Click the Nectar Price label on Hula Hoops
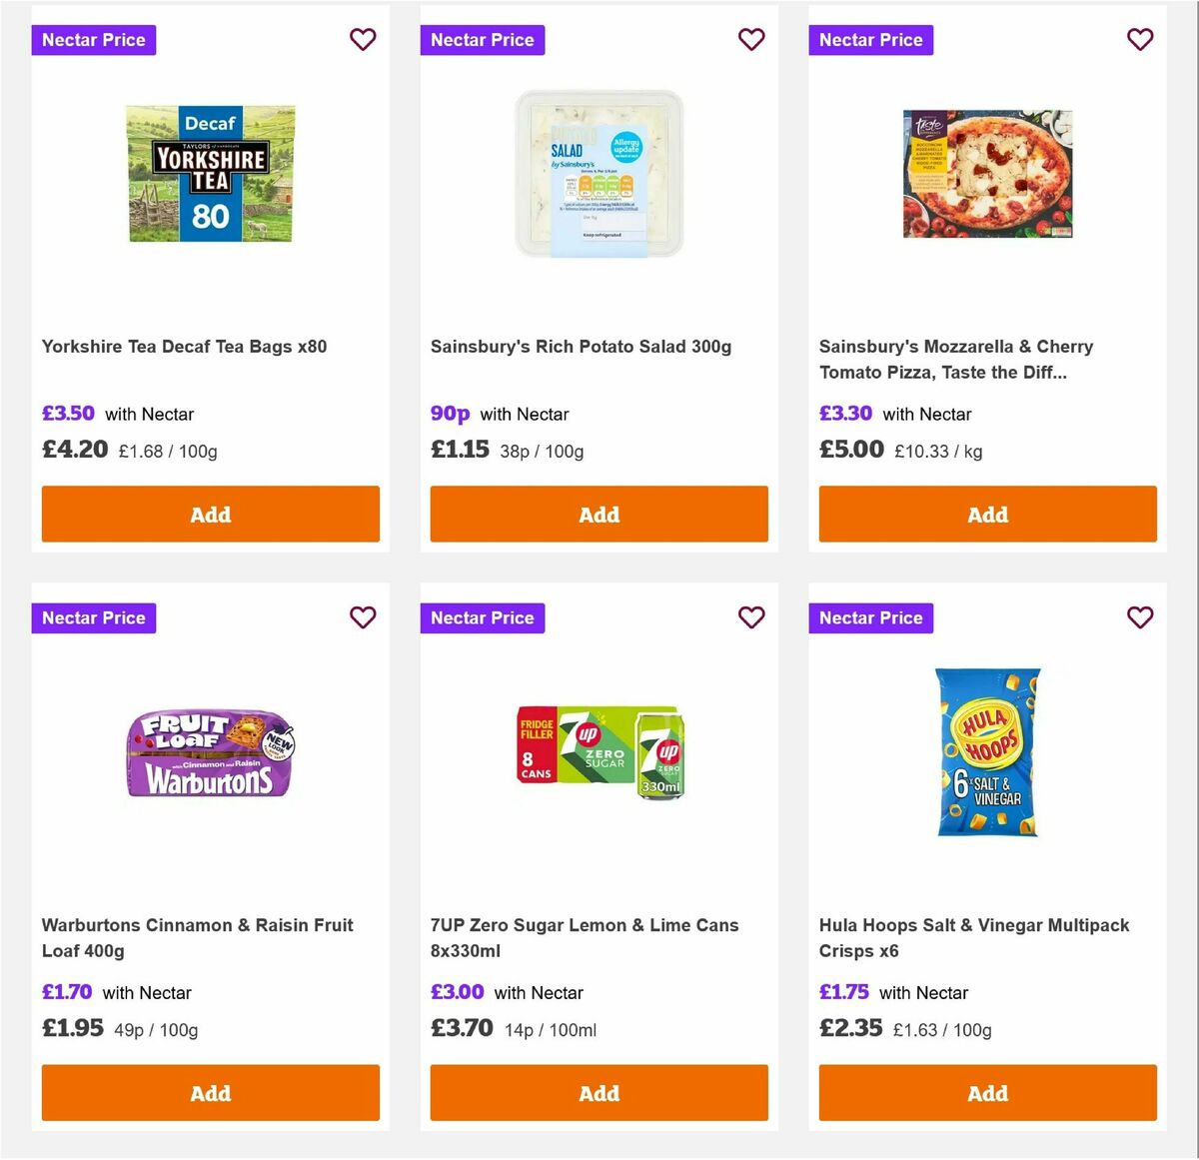 click(x=870, y=617)
